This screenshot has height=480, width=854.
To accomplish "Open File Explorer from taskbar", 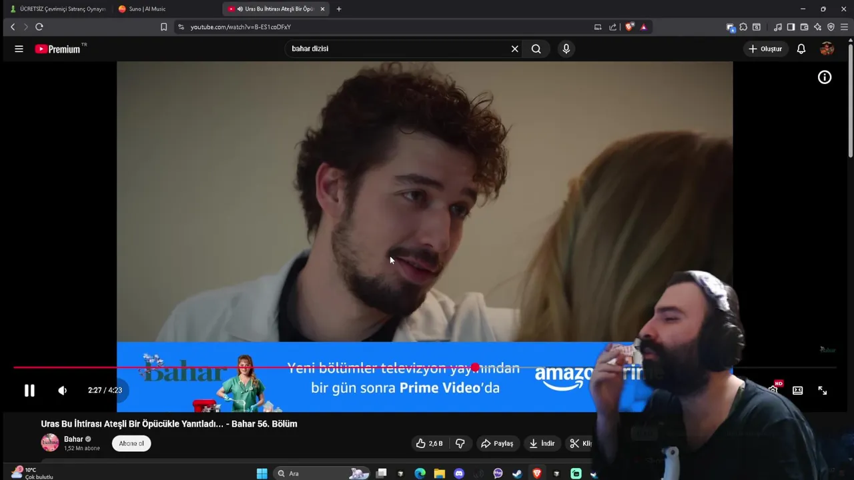I will [439, 473].
